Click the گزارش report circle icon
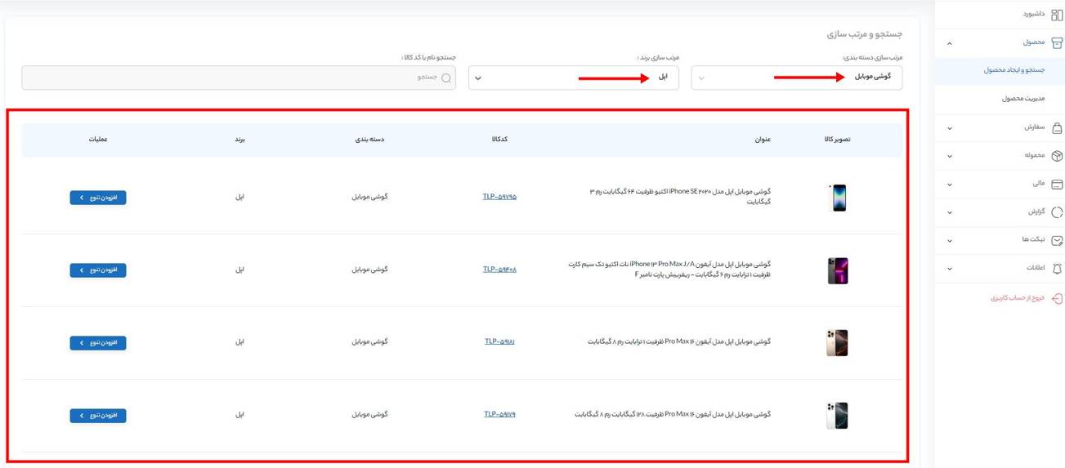 (1057, 212)
